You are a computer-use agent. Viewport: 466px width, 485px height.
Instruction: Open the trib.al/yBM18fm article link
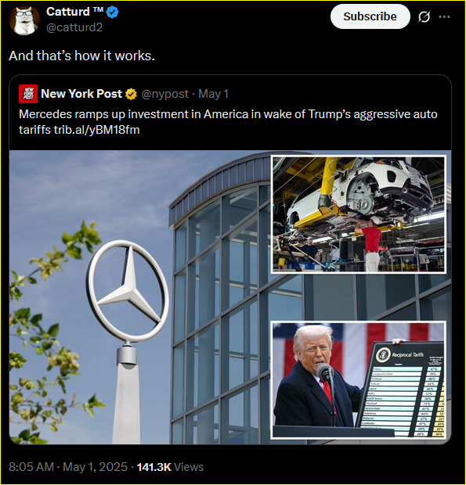tap(96, 130)
